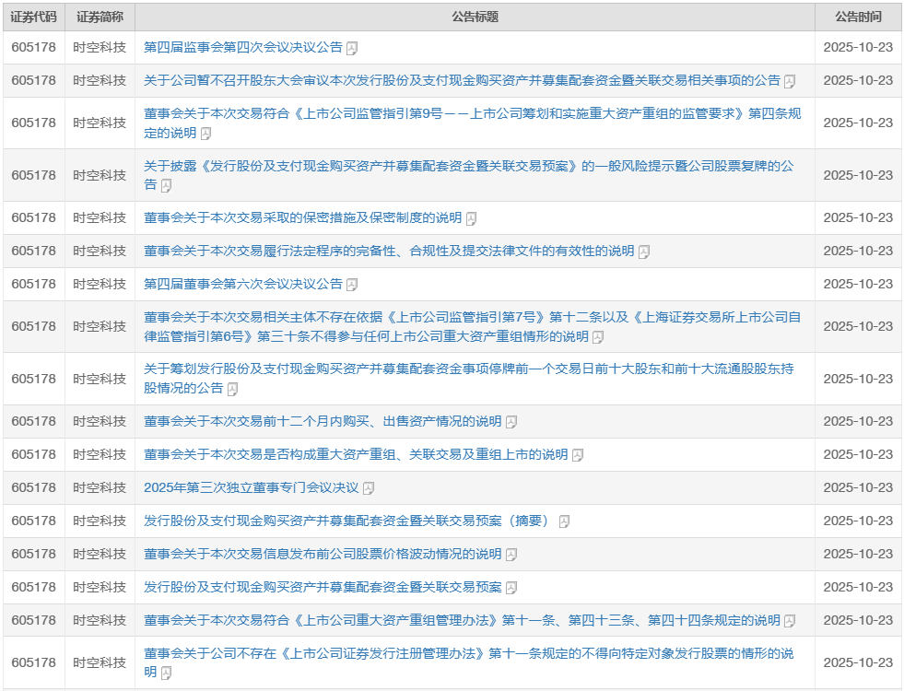The image size is (904, 691).
Task: Click icon after 暂不召开股东大会 announcement
Action: point(790,81)
